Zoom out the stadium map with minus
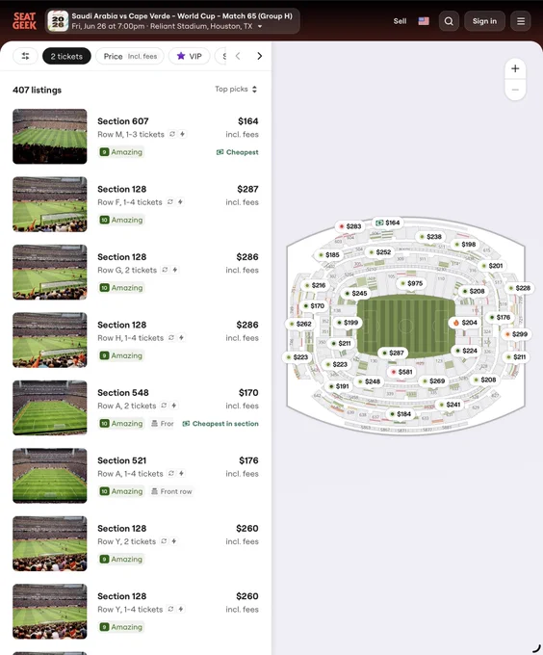Screen dimensions: 543x655 515,90
